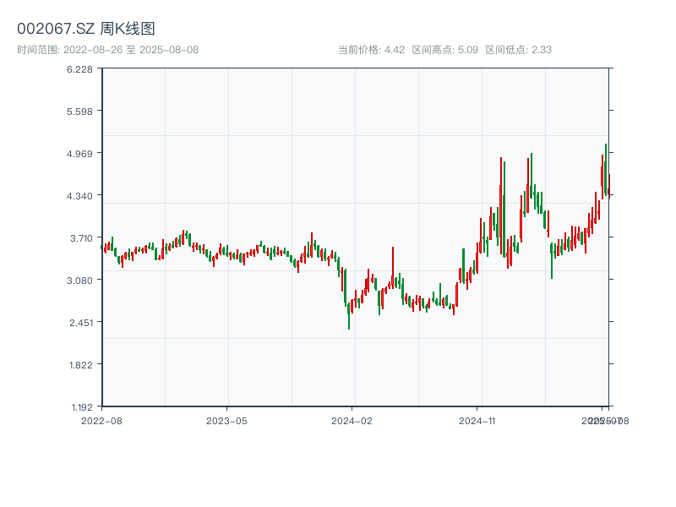Select the 2022-08 x-axis date label
This screenshot has height=507, width=676.
101,420
